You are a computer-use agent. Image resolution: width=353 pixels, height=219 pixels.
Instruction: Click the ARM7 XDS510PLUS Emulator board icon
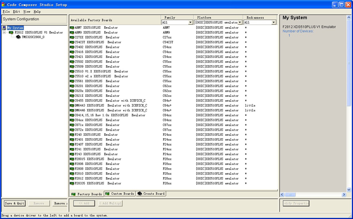(x=72, y=28)
